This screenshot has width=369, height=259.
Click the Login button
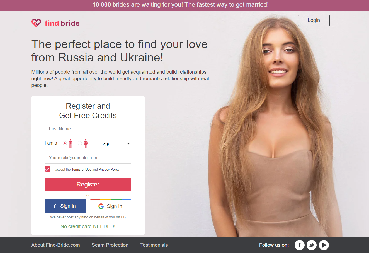[x=314, y=20]
